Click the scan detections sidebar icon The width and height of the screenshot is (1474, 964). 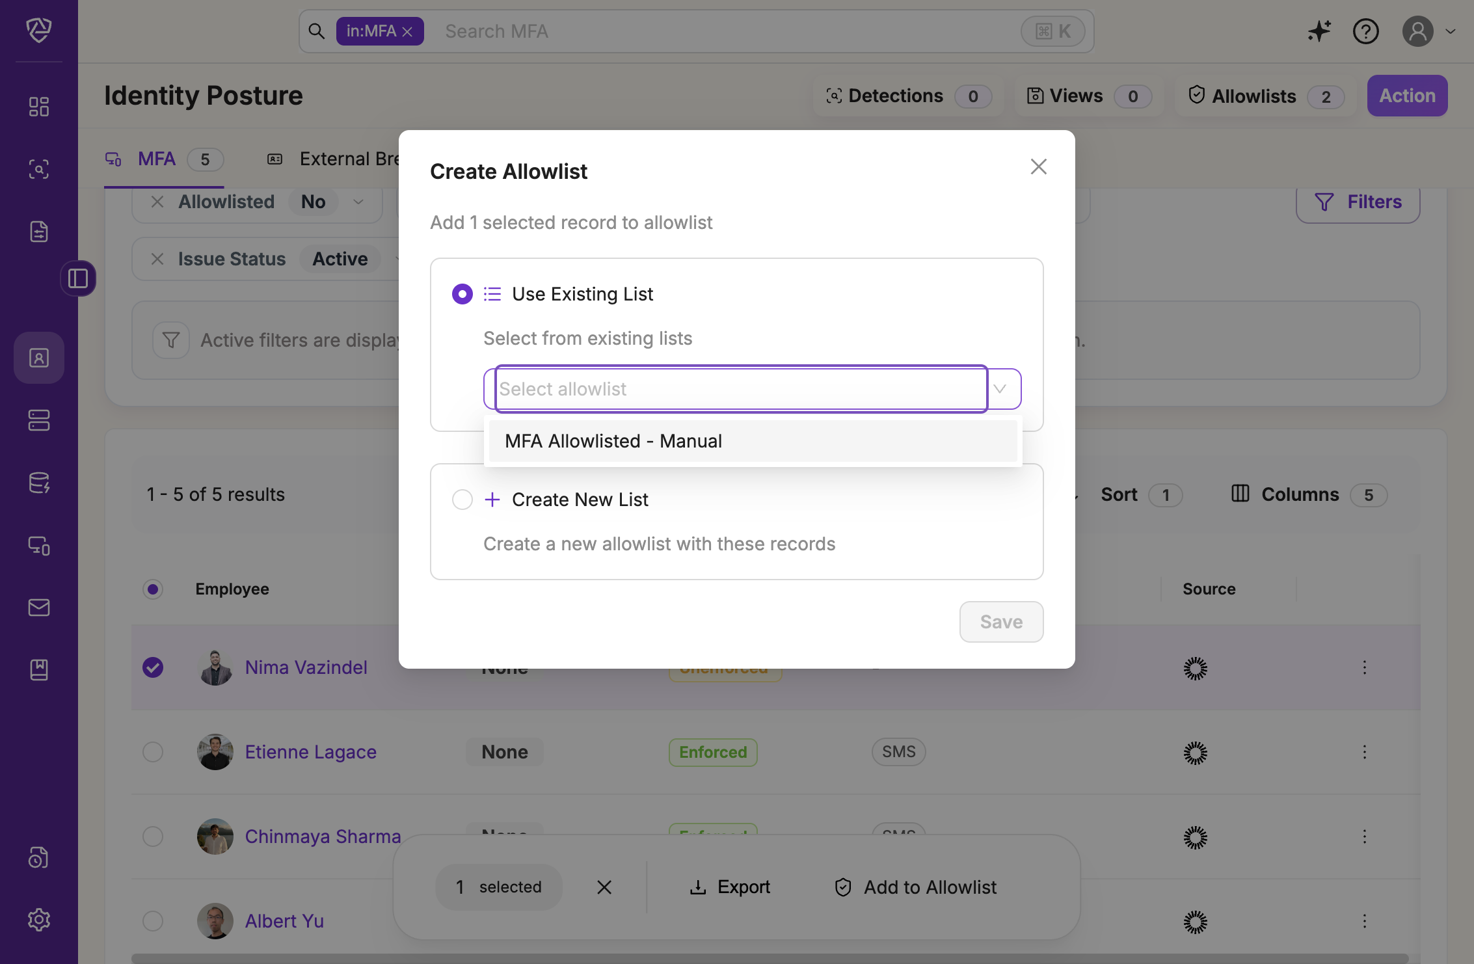point(39,169)
